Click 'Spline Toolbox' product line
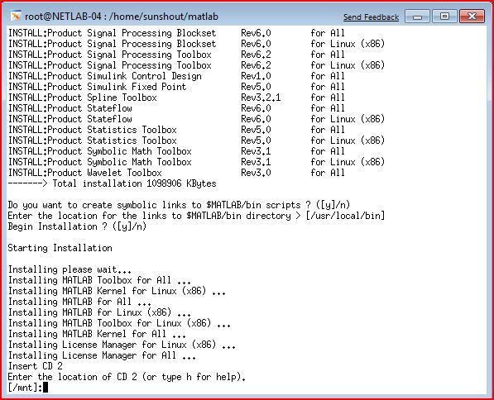This screenshot has width=494, height=400. (176, 98)
